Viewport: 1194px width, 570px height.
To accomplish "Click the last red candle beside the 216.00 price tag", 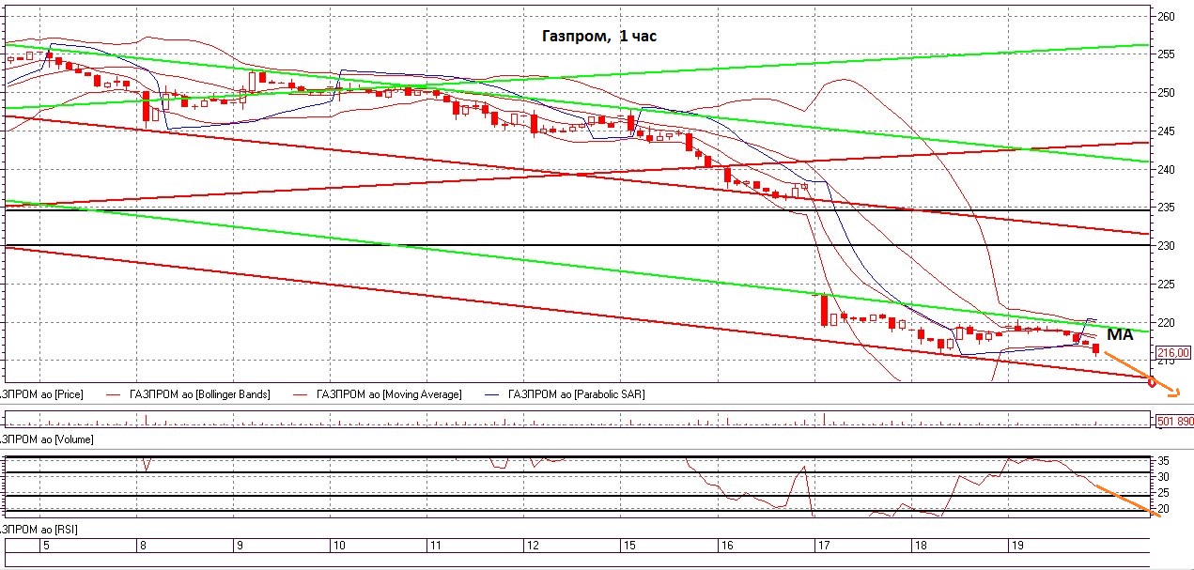I will [1096, 348].
